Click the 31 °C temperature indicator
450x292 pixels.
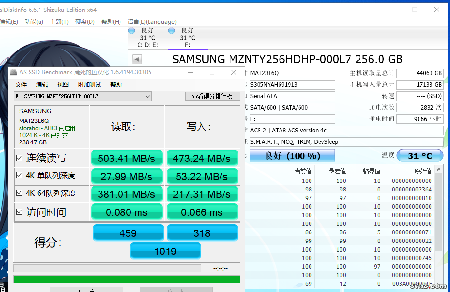point(420,156)
